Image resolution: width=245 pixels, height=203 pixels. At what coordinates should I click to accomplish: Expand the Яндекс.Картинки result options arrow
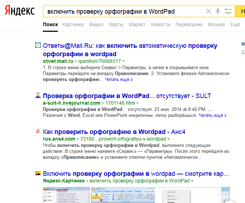[192, 181]
